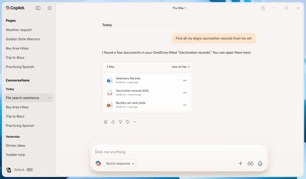Open Bay Area Hikes under Conversations

point(17,107)
